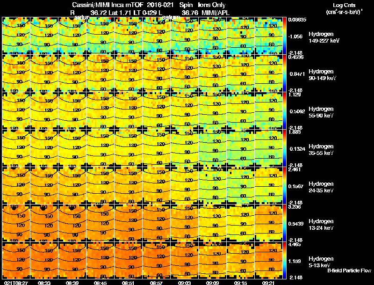The height and width of the screenshot is (285, 374).
Task: Click the 09:03 time axis label
Action: (x=184, y=283)
